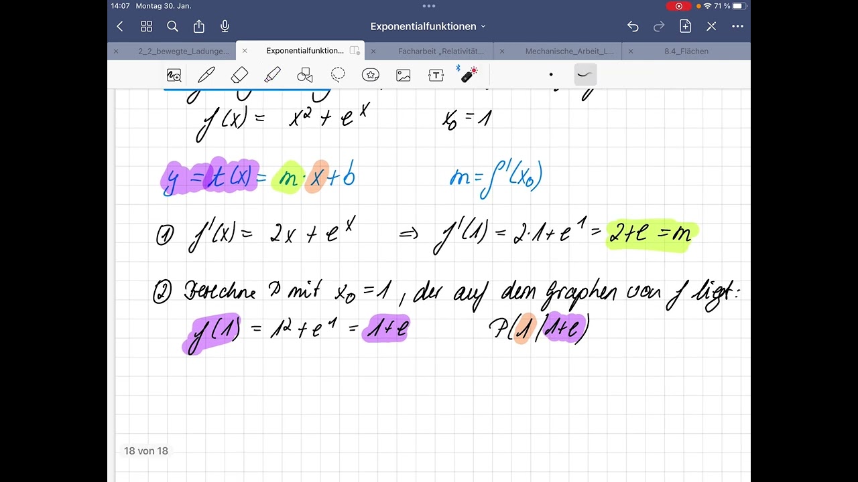Tap the clock showing 14:07

pyautogui.click(x=121, y=6)
